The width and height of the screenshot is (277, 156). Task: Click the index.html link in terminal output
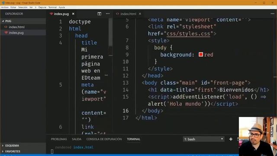pos(83,147)
